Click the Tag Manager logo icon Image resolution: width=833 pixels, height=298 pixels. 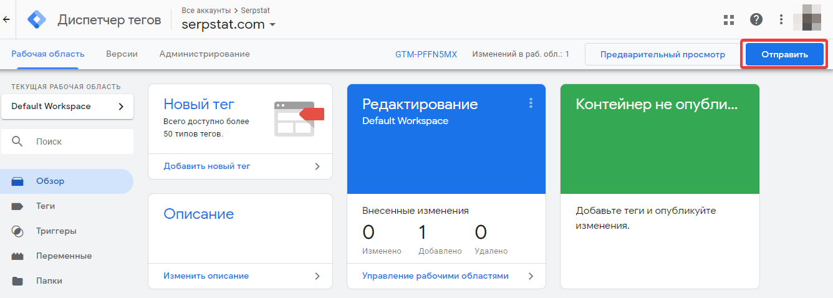tap(37, 20)
